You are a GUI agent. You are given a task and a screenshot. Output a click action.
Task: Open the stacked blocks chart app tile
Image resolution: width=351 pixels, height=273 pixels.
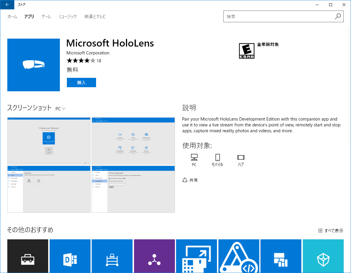281,256
